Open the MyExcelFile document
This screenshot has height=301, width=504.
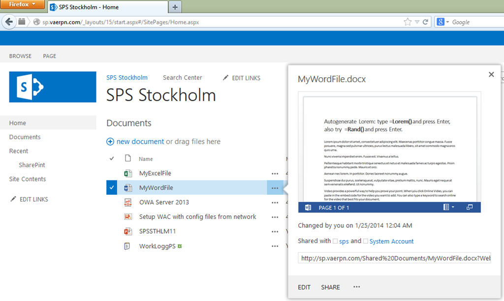155,174
